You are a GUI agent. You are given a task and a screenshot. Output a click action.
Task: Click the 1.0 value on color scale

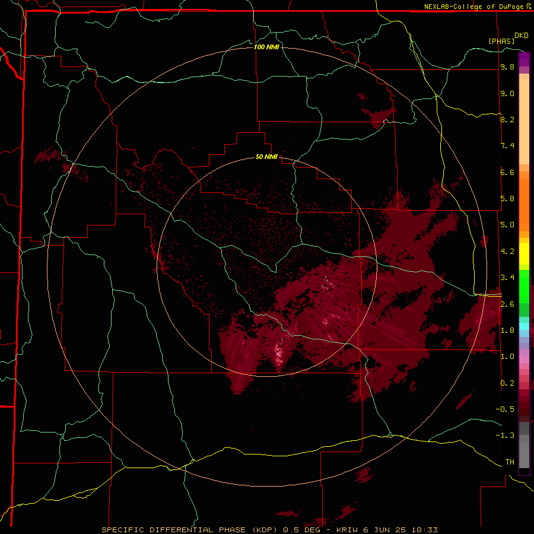507,357
